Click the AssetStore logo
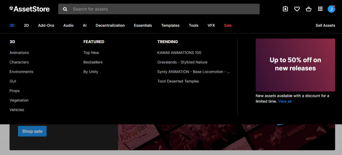 click(x=29, y=9)
